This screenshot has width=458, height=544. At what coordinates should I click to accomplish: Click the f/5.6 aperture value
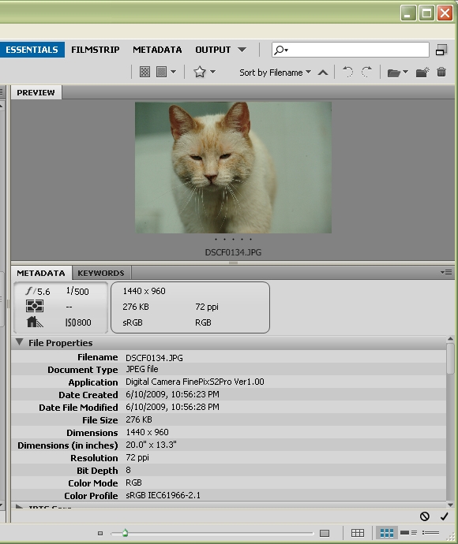[38, 291]
